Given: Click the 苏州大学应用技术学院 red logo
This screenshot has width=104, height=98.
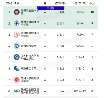Looking at the screenshot, I should point(17,80).
